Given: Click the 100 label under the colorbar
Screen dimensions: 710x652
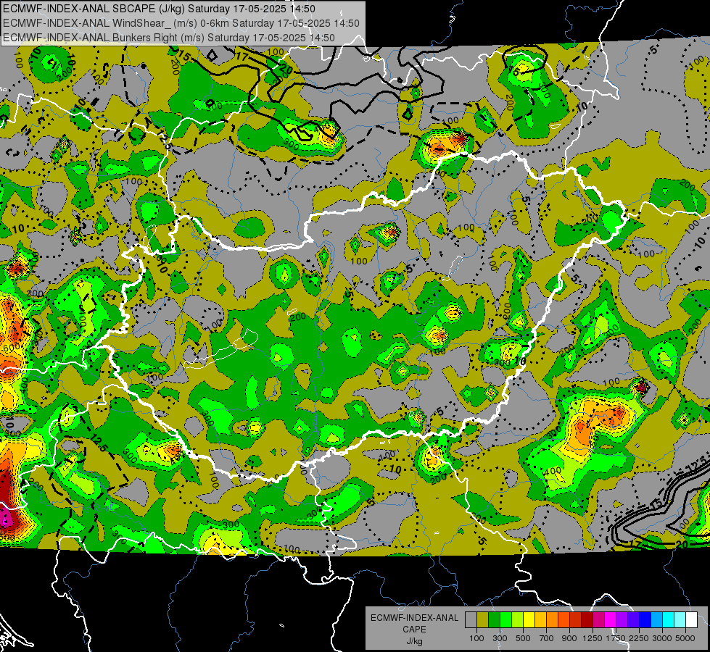Looking at the screenshot, I should click(x=476, y=638).
